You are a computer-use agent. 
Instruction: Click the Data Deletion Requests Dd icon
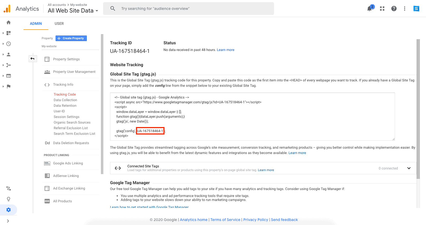(x=47, y=143)
